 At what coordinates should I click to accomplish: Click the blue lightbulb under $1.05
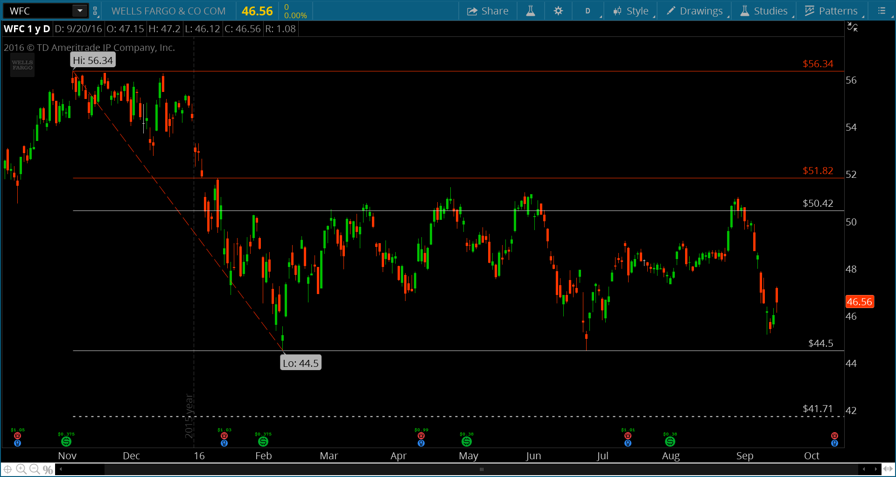tap(18, 443)
